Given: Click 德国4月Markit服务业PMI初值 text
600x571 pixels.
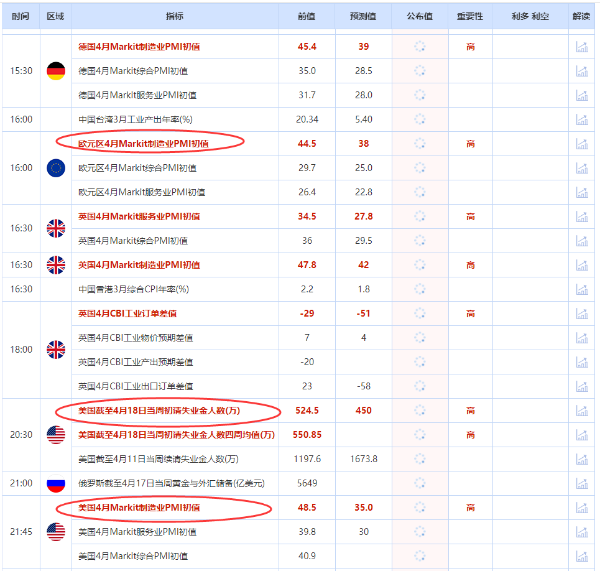Looking at the screenshot, I should tap(137, 95).
